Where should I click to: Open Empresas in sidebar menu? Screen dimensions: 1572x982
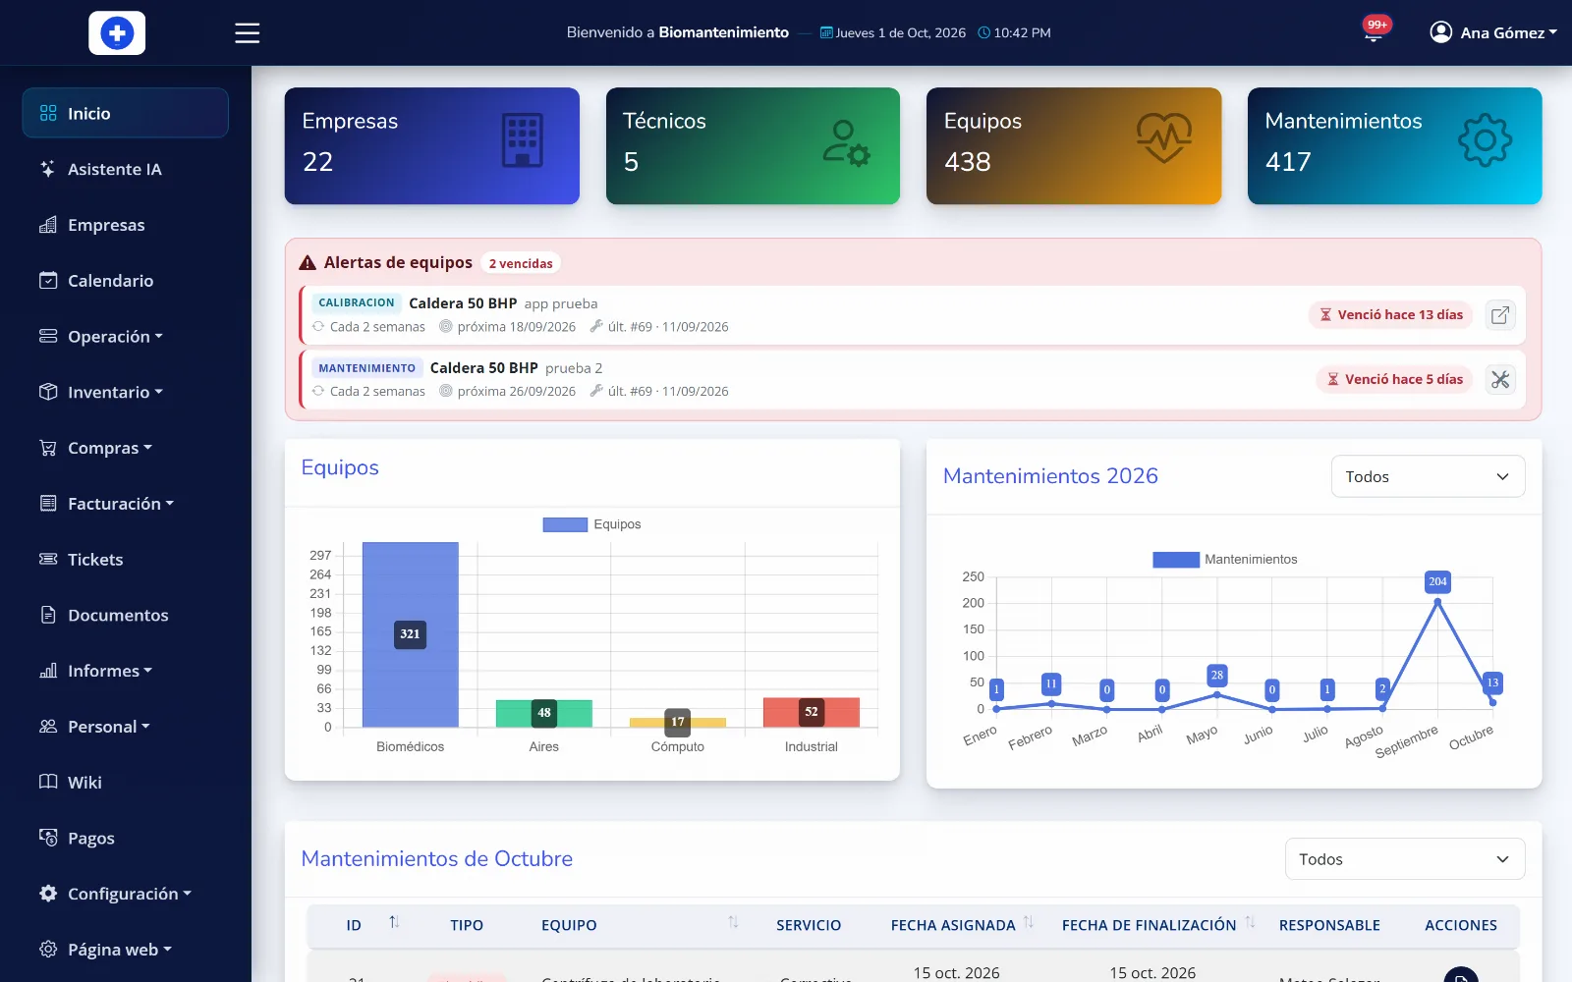(126, 225)
